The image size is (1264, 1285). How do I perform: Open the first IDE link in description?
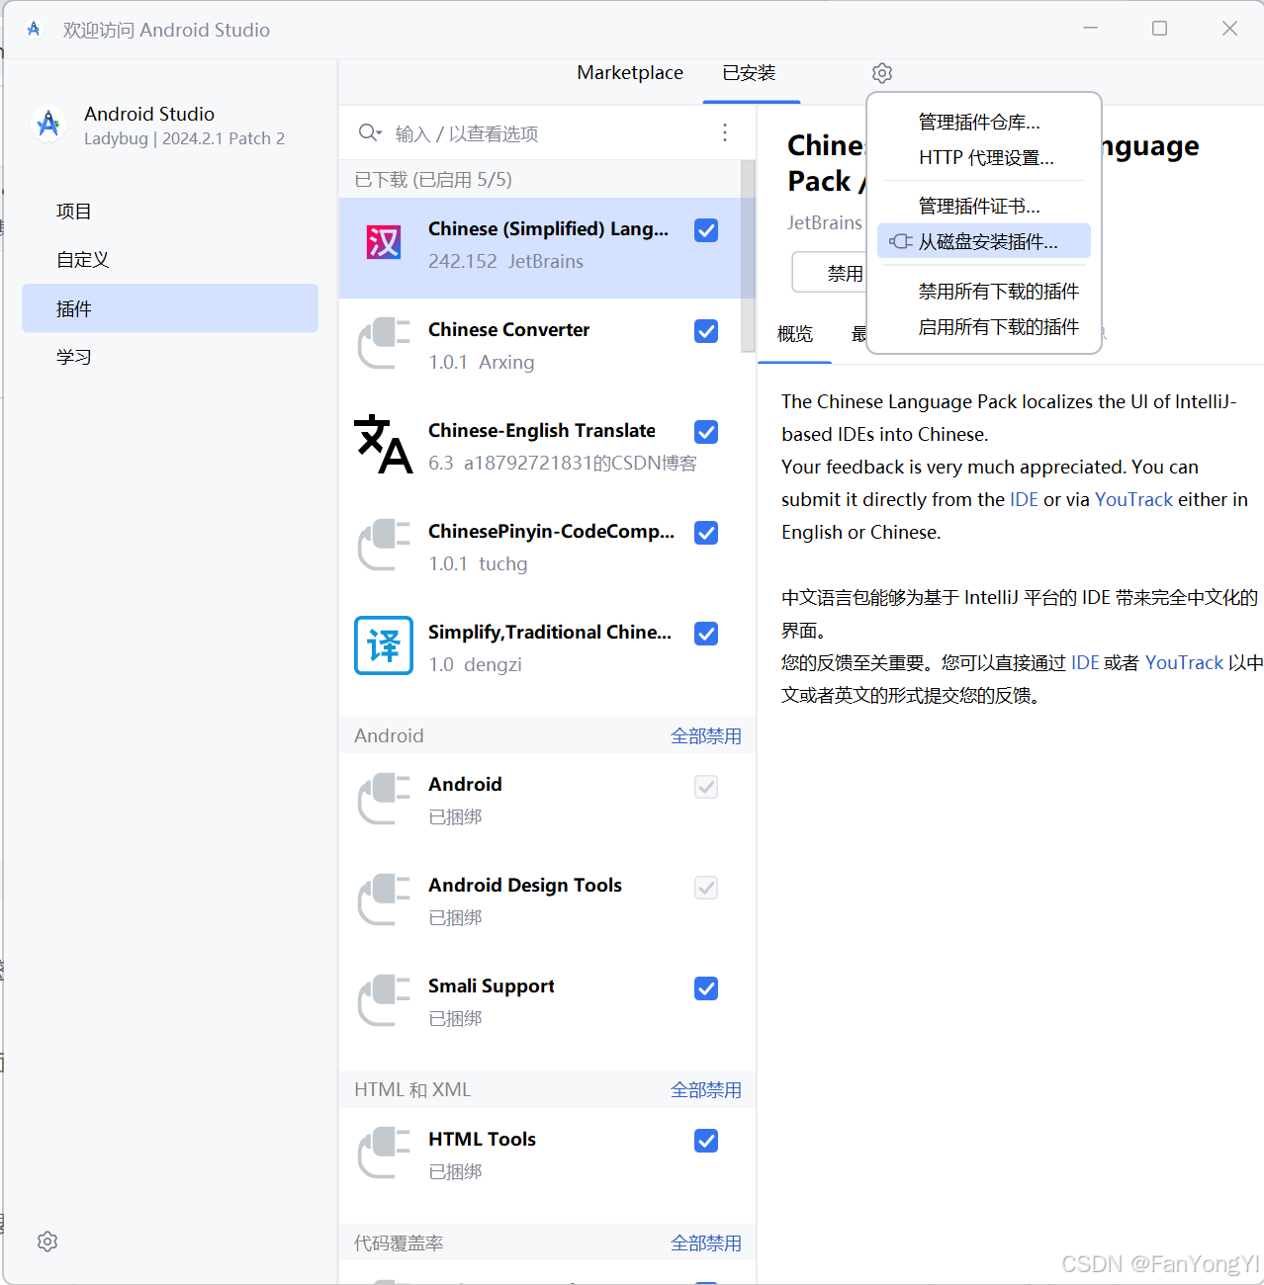coord(1024,500)
